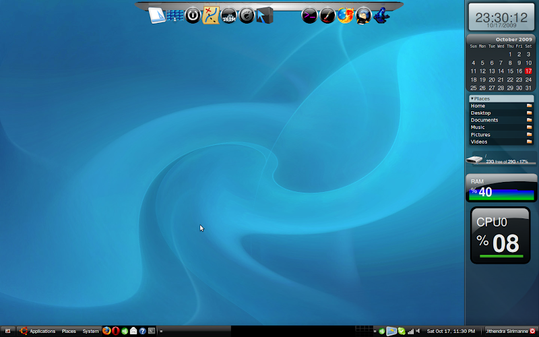Click the volume speaker icon in tray

[418, 331]
